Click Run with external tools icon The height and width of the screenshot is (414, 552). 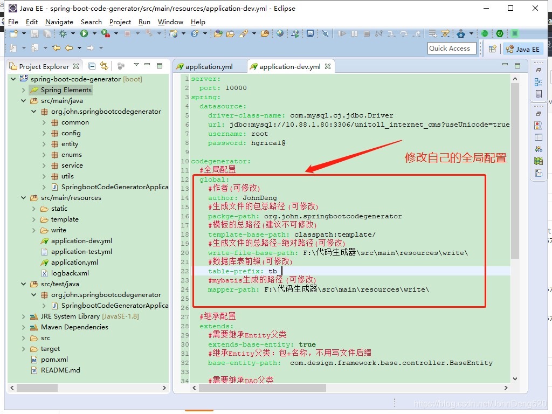point(105,34)
